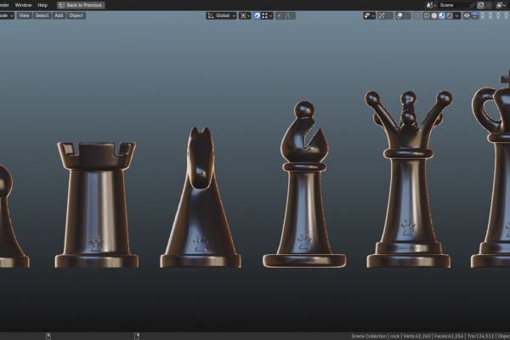Screen dimensions: 510x340
Task: Open the view layer browse dropdown
Action: coord(501,5)
